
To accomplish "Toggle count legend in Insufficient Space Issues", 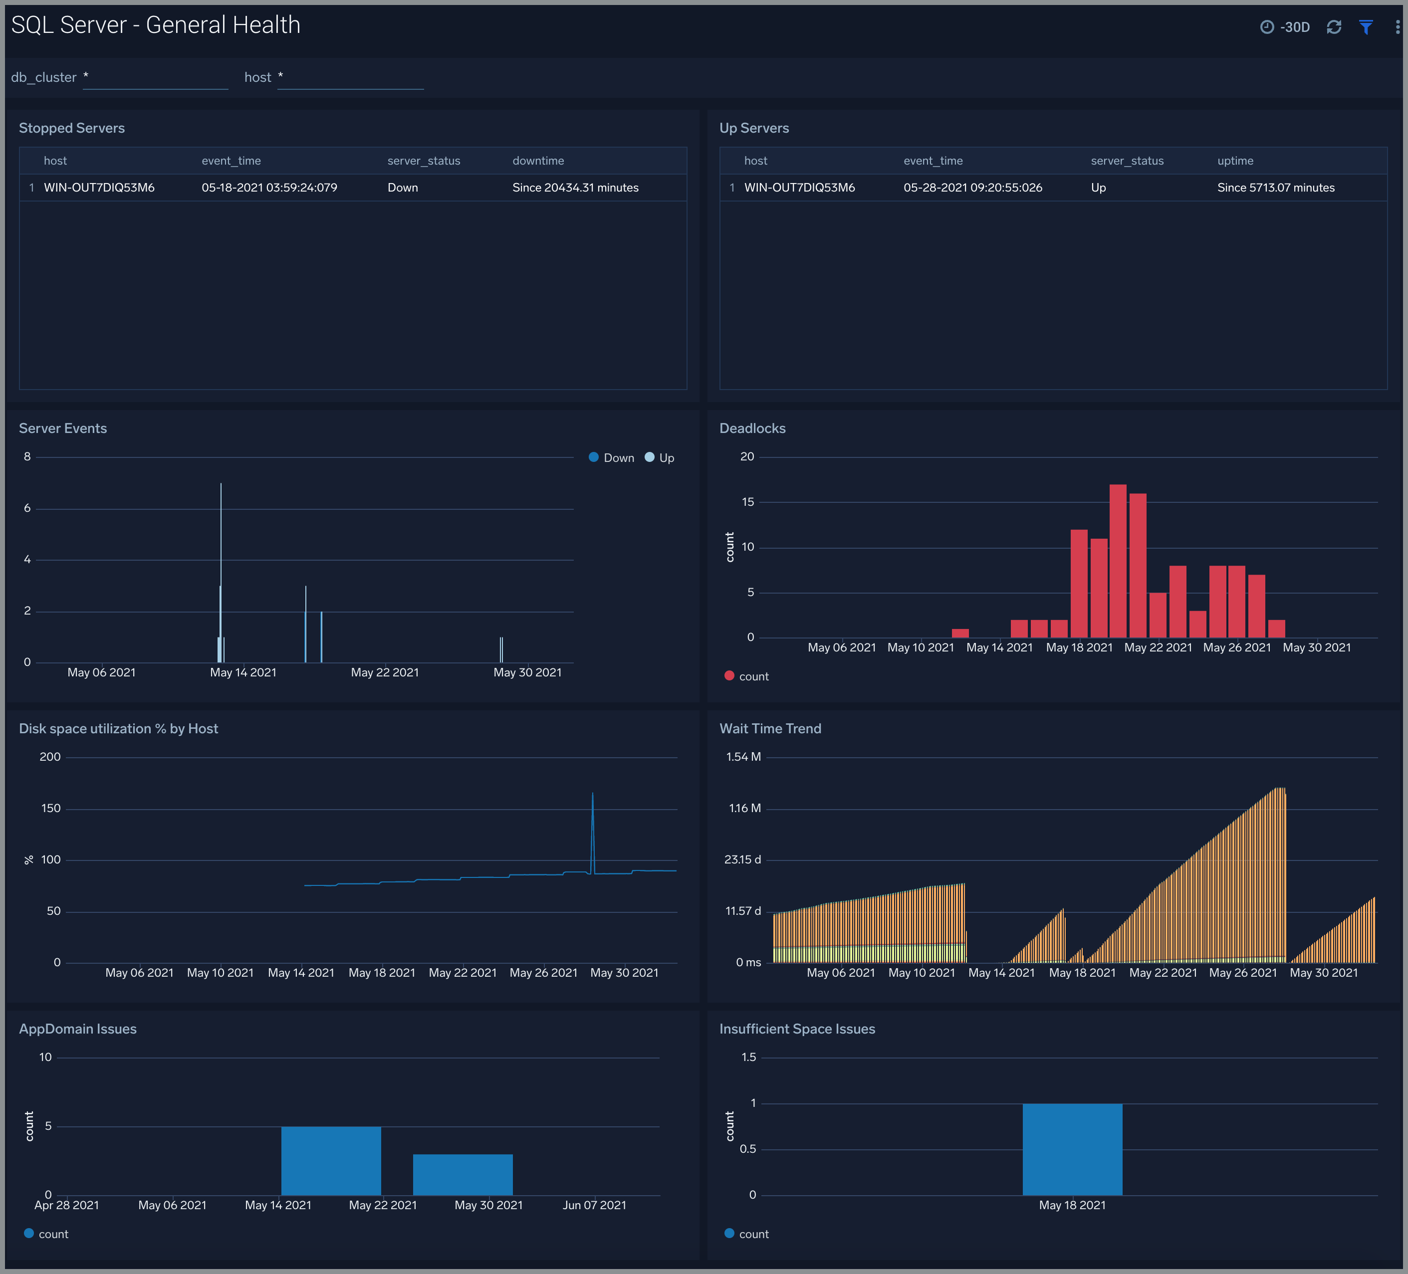I will tap(746, 1234).
